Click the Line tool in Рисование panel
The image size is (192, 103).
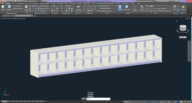tap(54, 8)
